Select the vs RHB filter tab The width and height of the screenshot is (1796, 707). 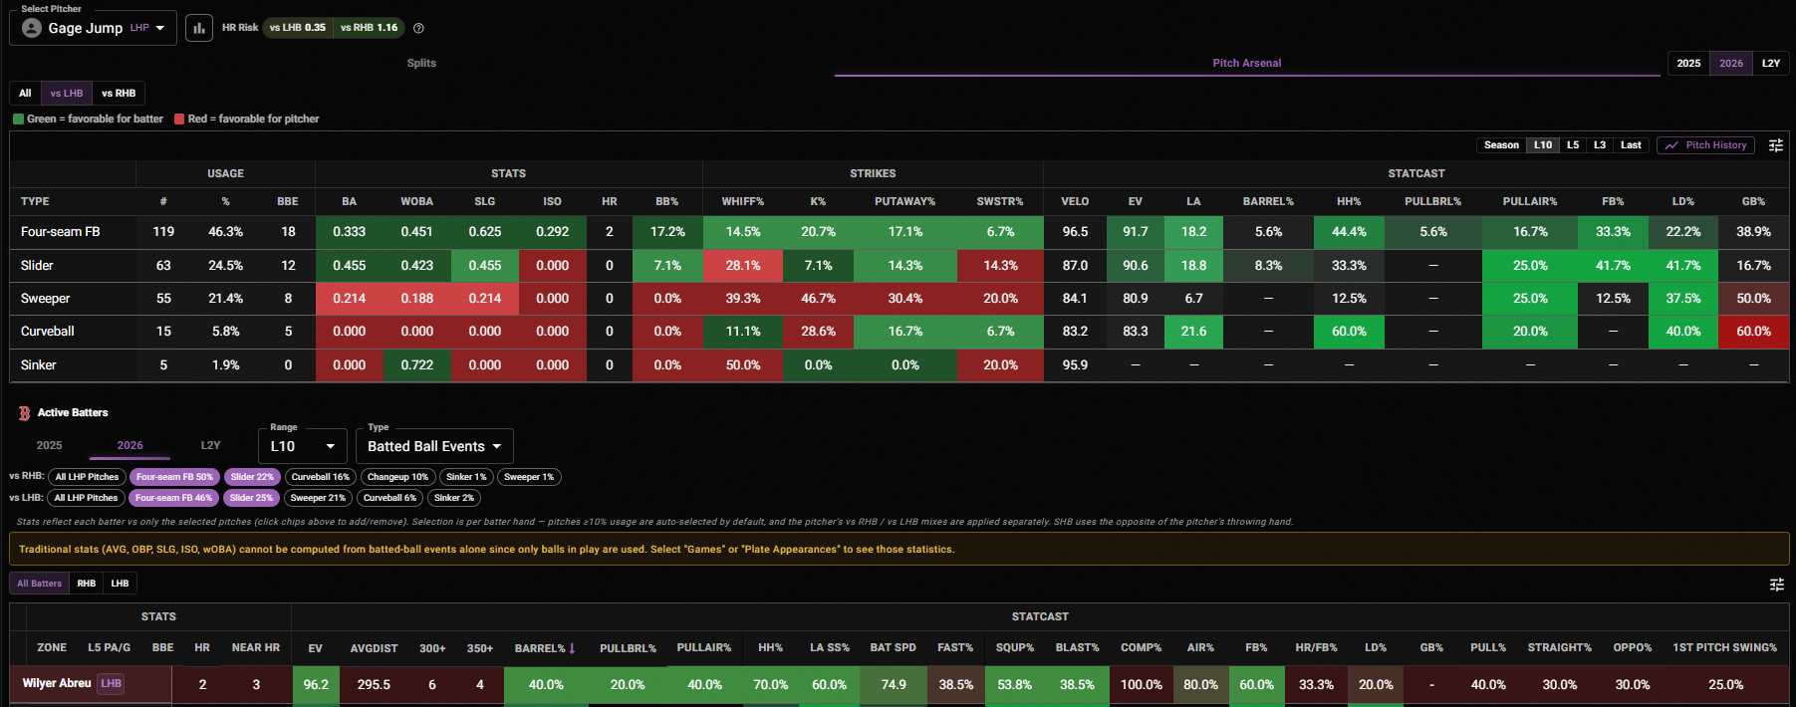119,94
